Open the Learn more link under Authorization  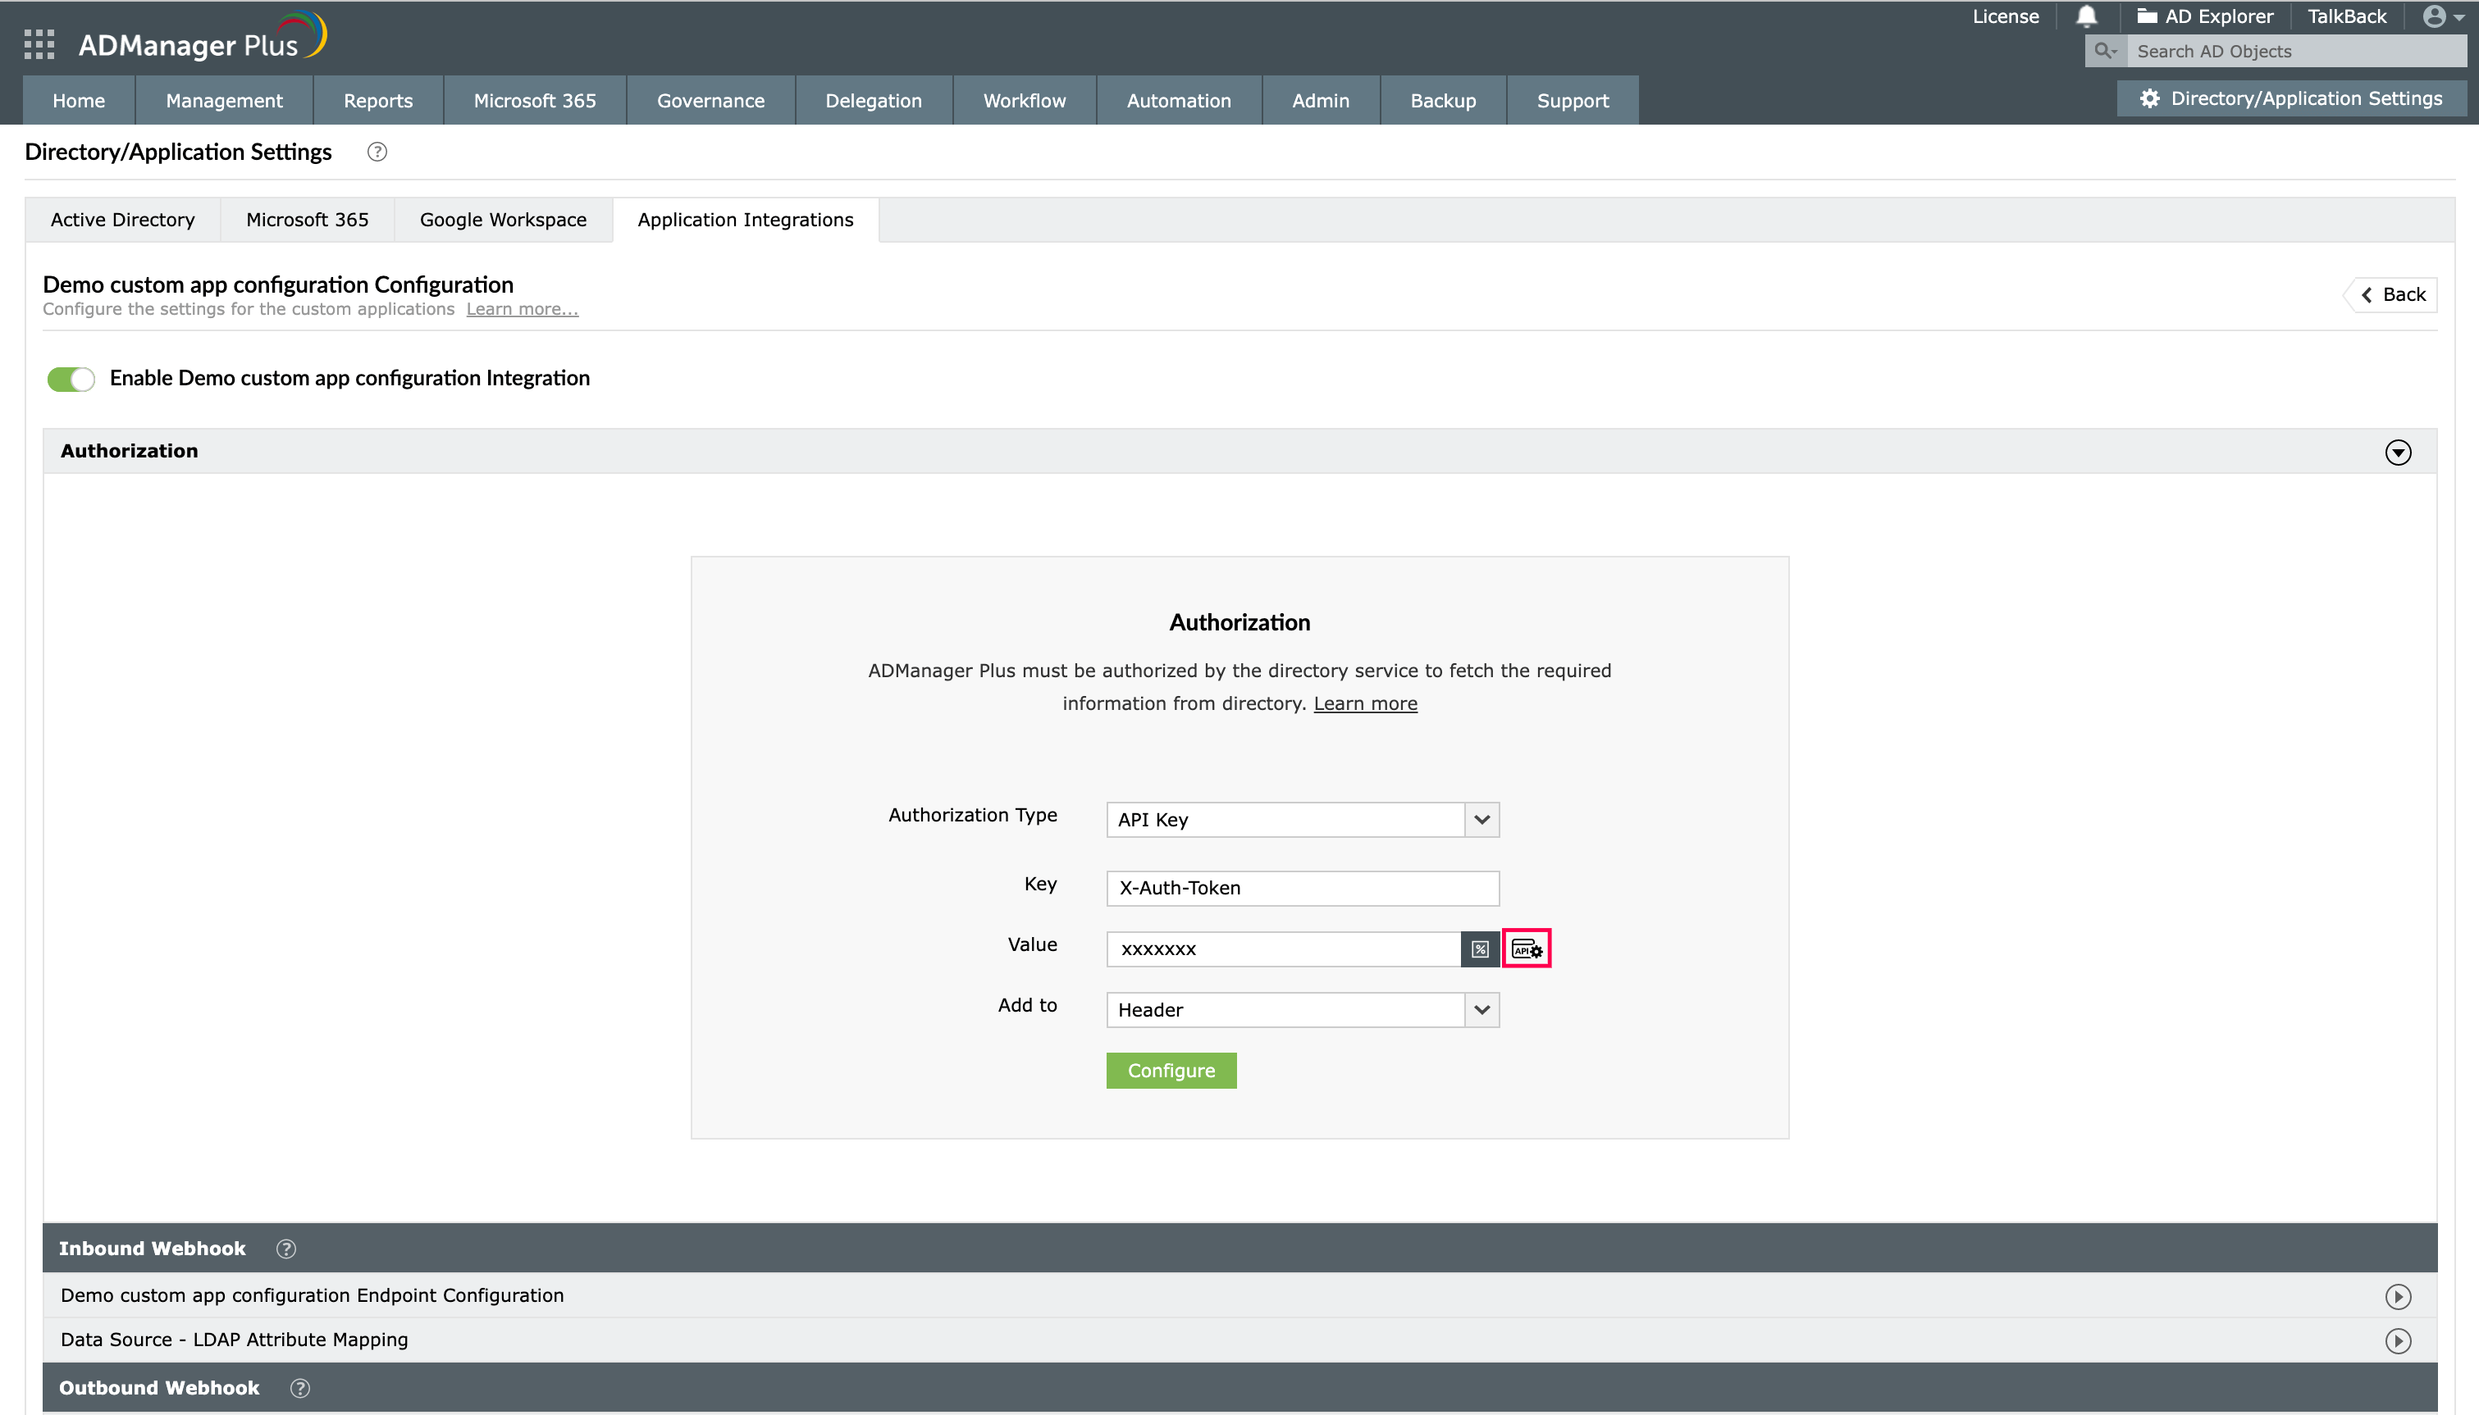pos(1365,703)
